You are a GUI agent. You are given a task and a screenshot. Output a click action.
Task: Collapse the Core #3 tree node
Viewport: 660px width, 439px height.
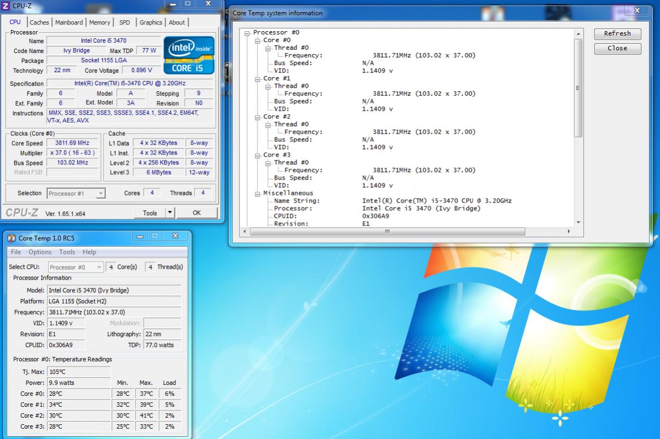[x=258, y=155]
